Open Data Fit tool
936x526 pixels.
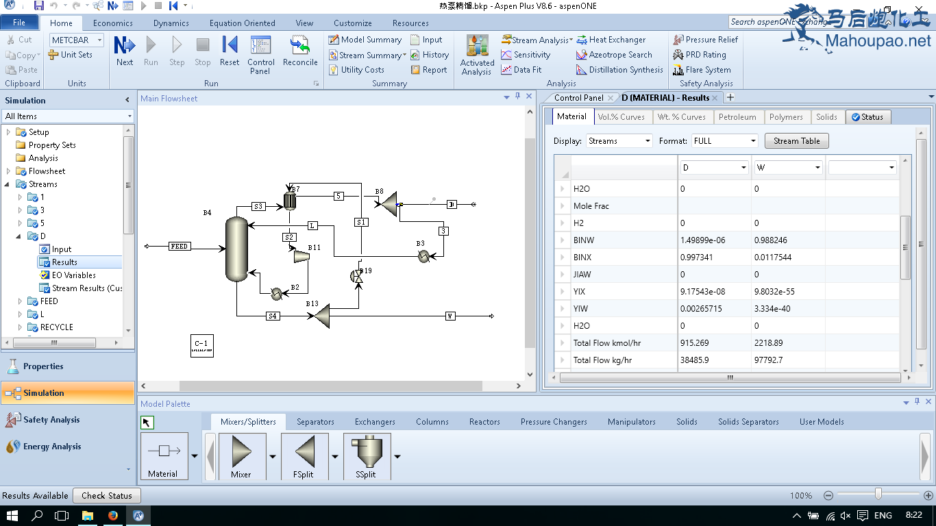tap(521, 70)
